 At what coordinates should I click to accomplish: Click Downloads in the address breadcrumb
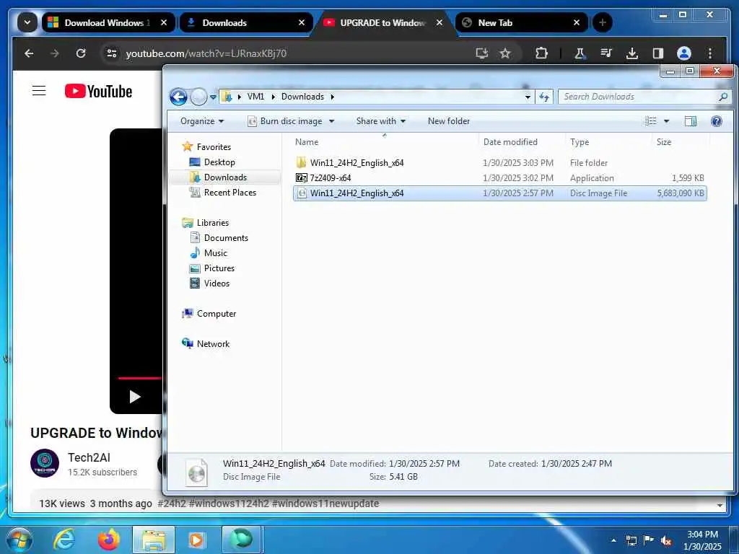(302, 97)
